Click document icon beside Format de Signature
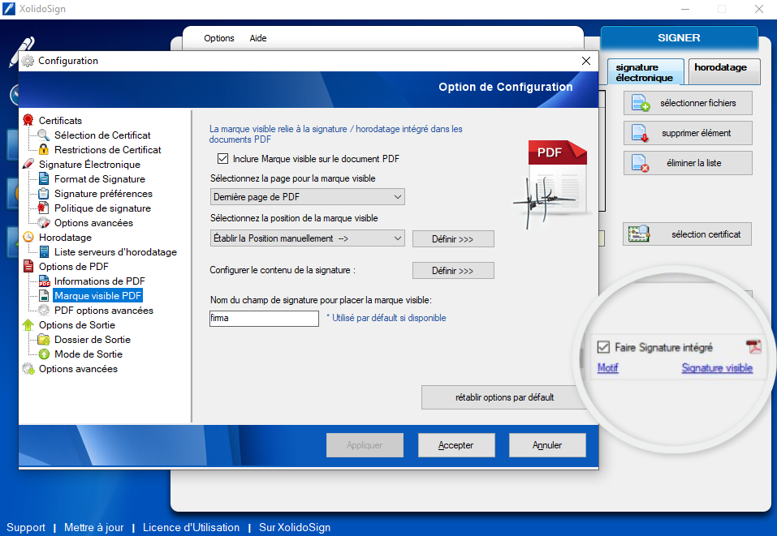 point(44,178)
